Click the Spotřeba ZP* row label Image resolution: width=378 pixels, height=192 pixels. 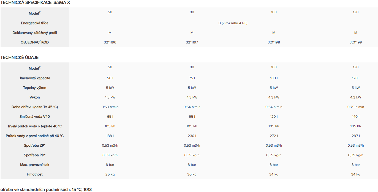(35, 146)
